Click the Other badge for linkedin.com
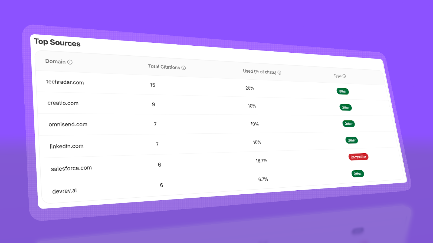 351,140
